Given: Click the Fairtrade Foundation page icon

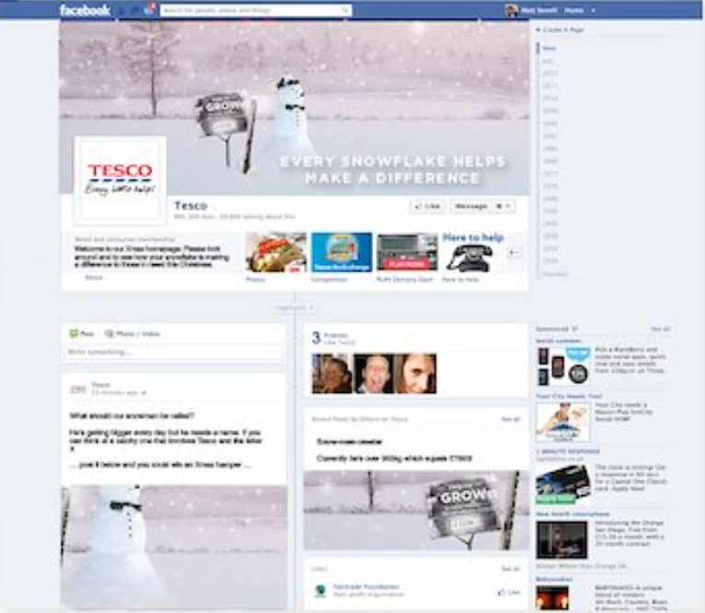Looking at the screenshot, I should pos(320,590).
